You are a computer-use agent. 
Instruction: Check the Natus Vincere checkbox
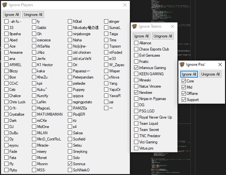coord(136,86)
